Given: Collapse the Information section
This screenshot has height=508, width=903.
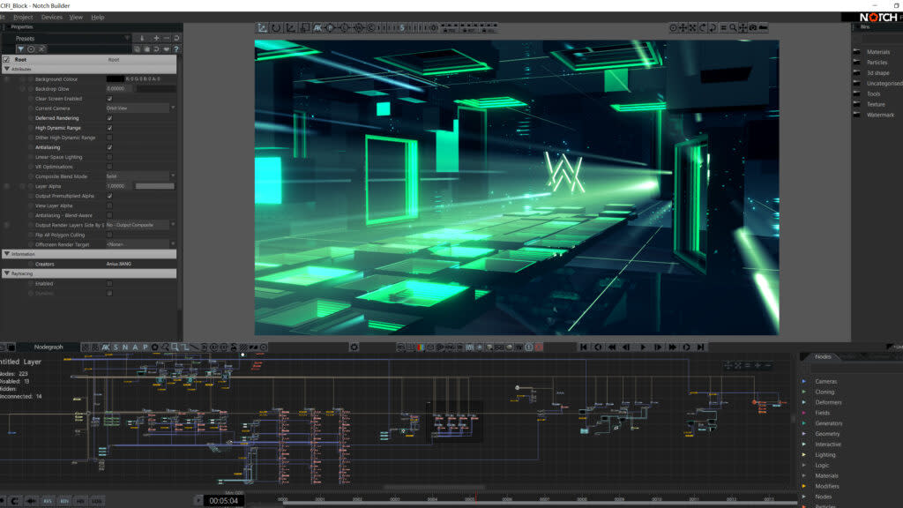Looking at the screenshot, I should pyautogui.click(x=7, y=253).
